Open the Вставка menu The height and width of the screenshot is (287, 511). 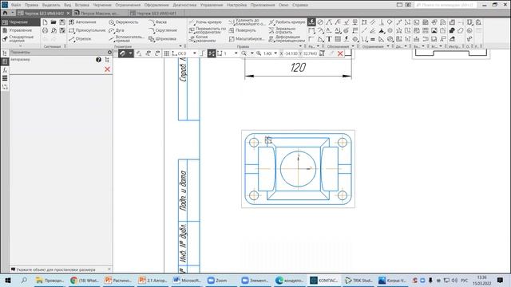pyautogui.click(x=81, y=5)
